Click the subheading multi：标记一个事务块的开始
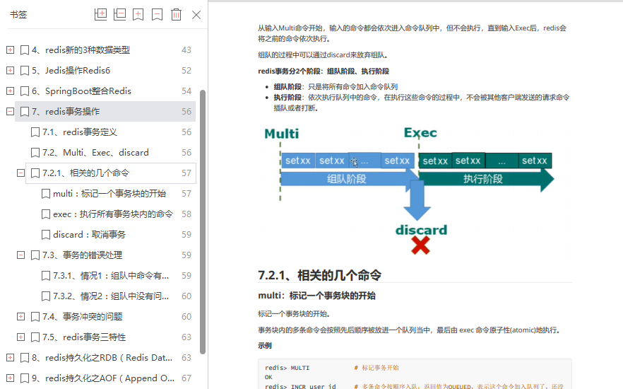The image size is (623, 389). point(316,296)
